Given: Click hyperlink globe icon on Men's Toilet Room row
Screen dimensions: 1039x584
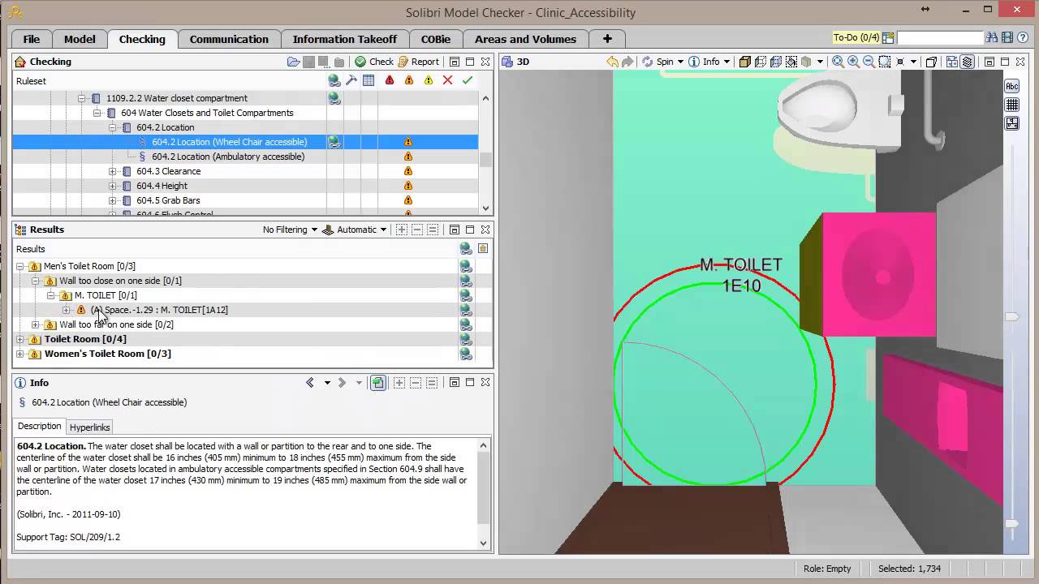Looking at the screenshot, I should [466, 266].
